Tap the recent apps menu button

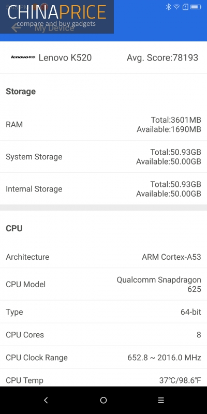[x=161, y=400]
